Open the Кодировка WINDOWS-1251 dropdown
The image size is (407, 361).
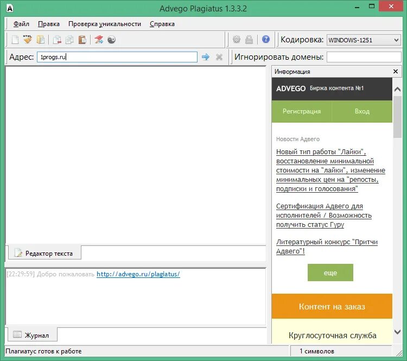(364, 40)
